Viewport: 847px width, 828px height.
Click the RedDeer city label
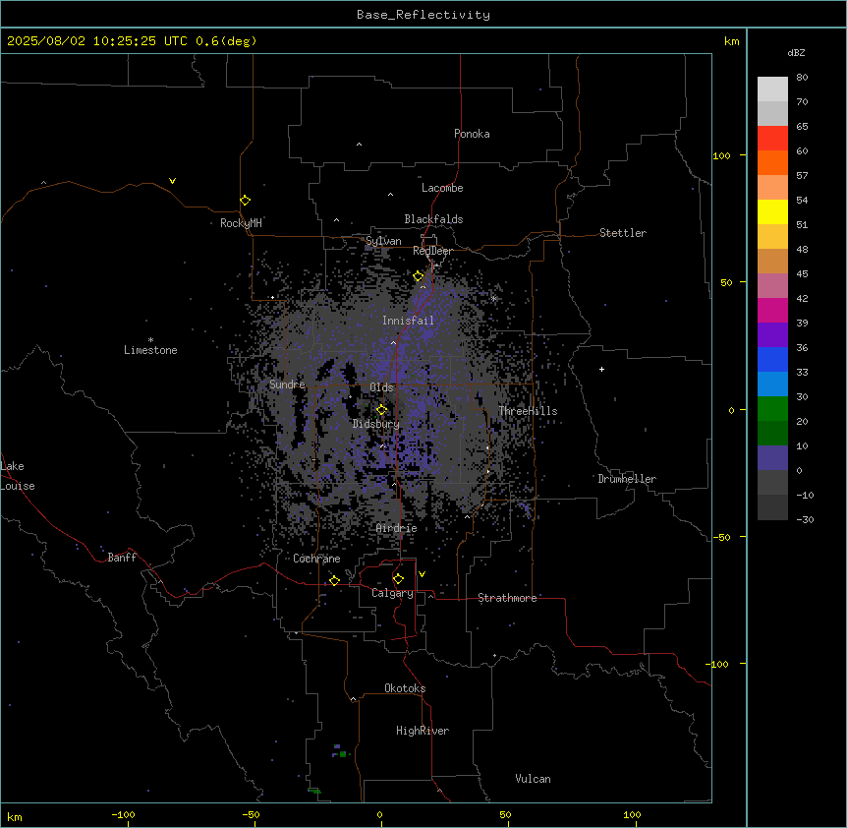tap(432, 251)
